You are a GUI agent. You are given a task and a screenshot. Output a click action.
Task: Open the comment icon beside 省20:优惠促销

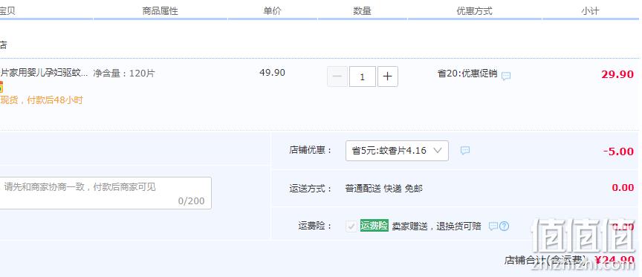pyautogui.click(x=506, y=76)
